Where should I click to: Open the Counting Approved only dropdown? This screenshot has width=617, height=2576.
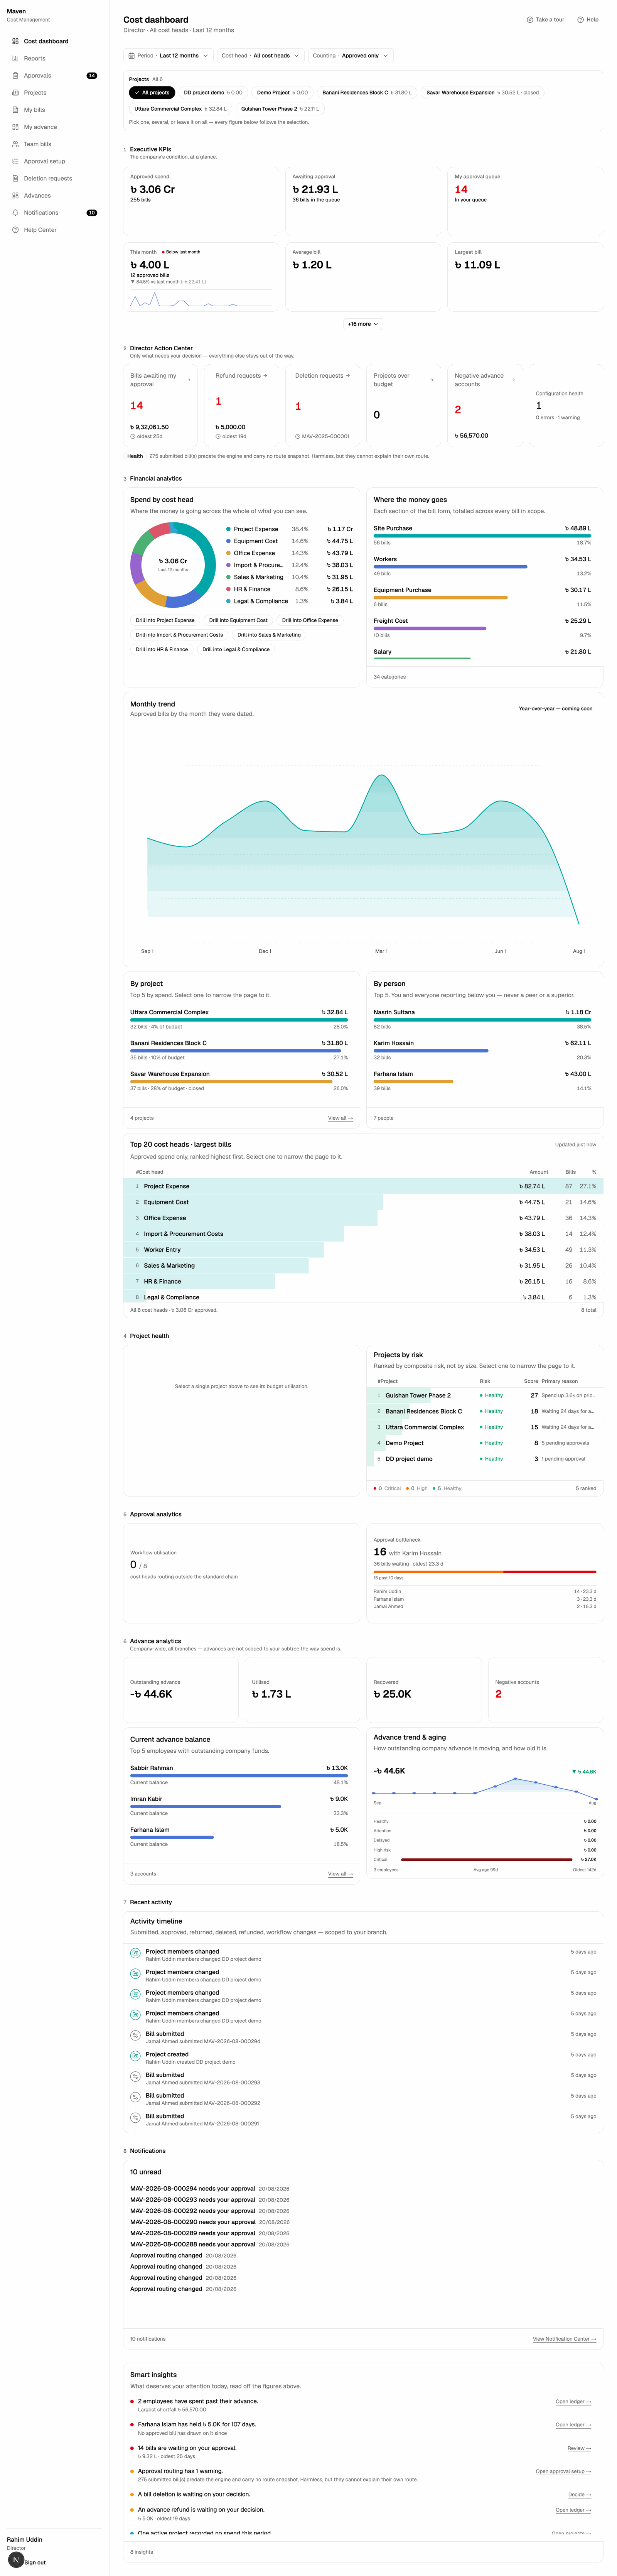pos(350,56)
